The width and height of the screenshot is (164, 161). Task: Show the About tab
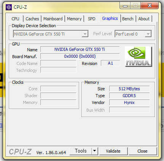pyautogui.click(x=144, y=19)
